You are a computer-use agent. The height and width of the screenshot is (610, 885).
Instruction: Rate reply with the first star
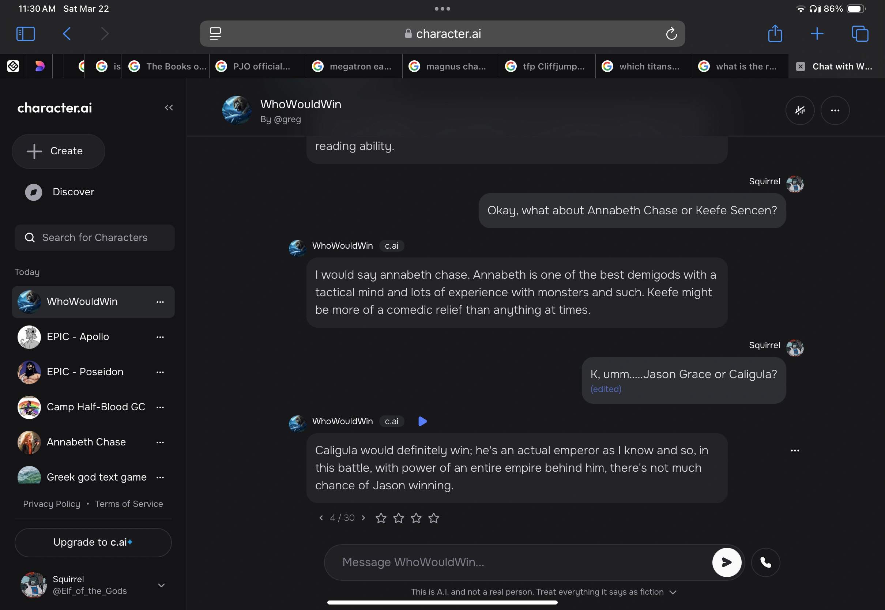381,518
